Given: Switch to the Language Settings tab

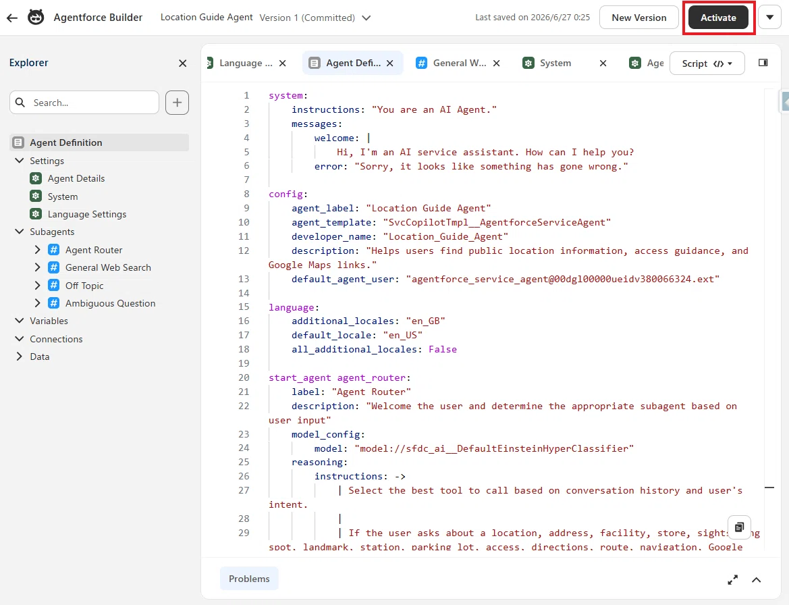Looking at the screenshot, I should 246,63.
